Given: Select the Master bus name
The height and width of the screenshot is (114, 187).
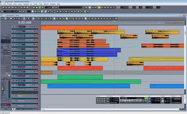Looking at the screenshot, I should pyautogui.click(x=21, y=96).
